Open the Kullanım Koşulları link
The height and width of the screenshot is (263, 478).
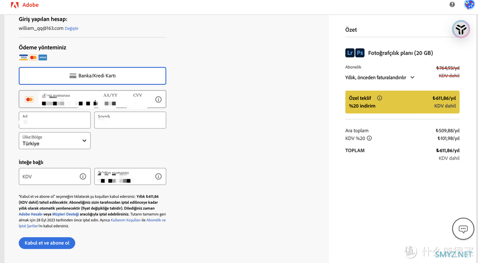tap(126, 220)
